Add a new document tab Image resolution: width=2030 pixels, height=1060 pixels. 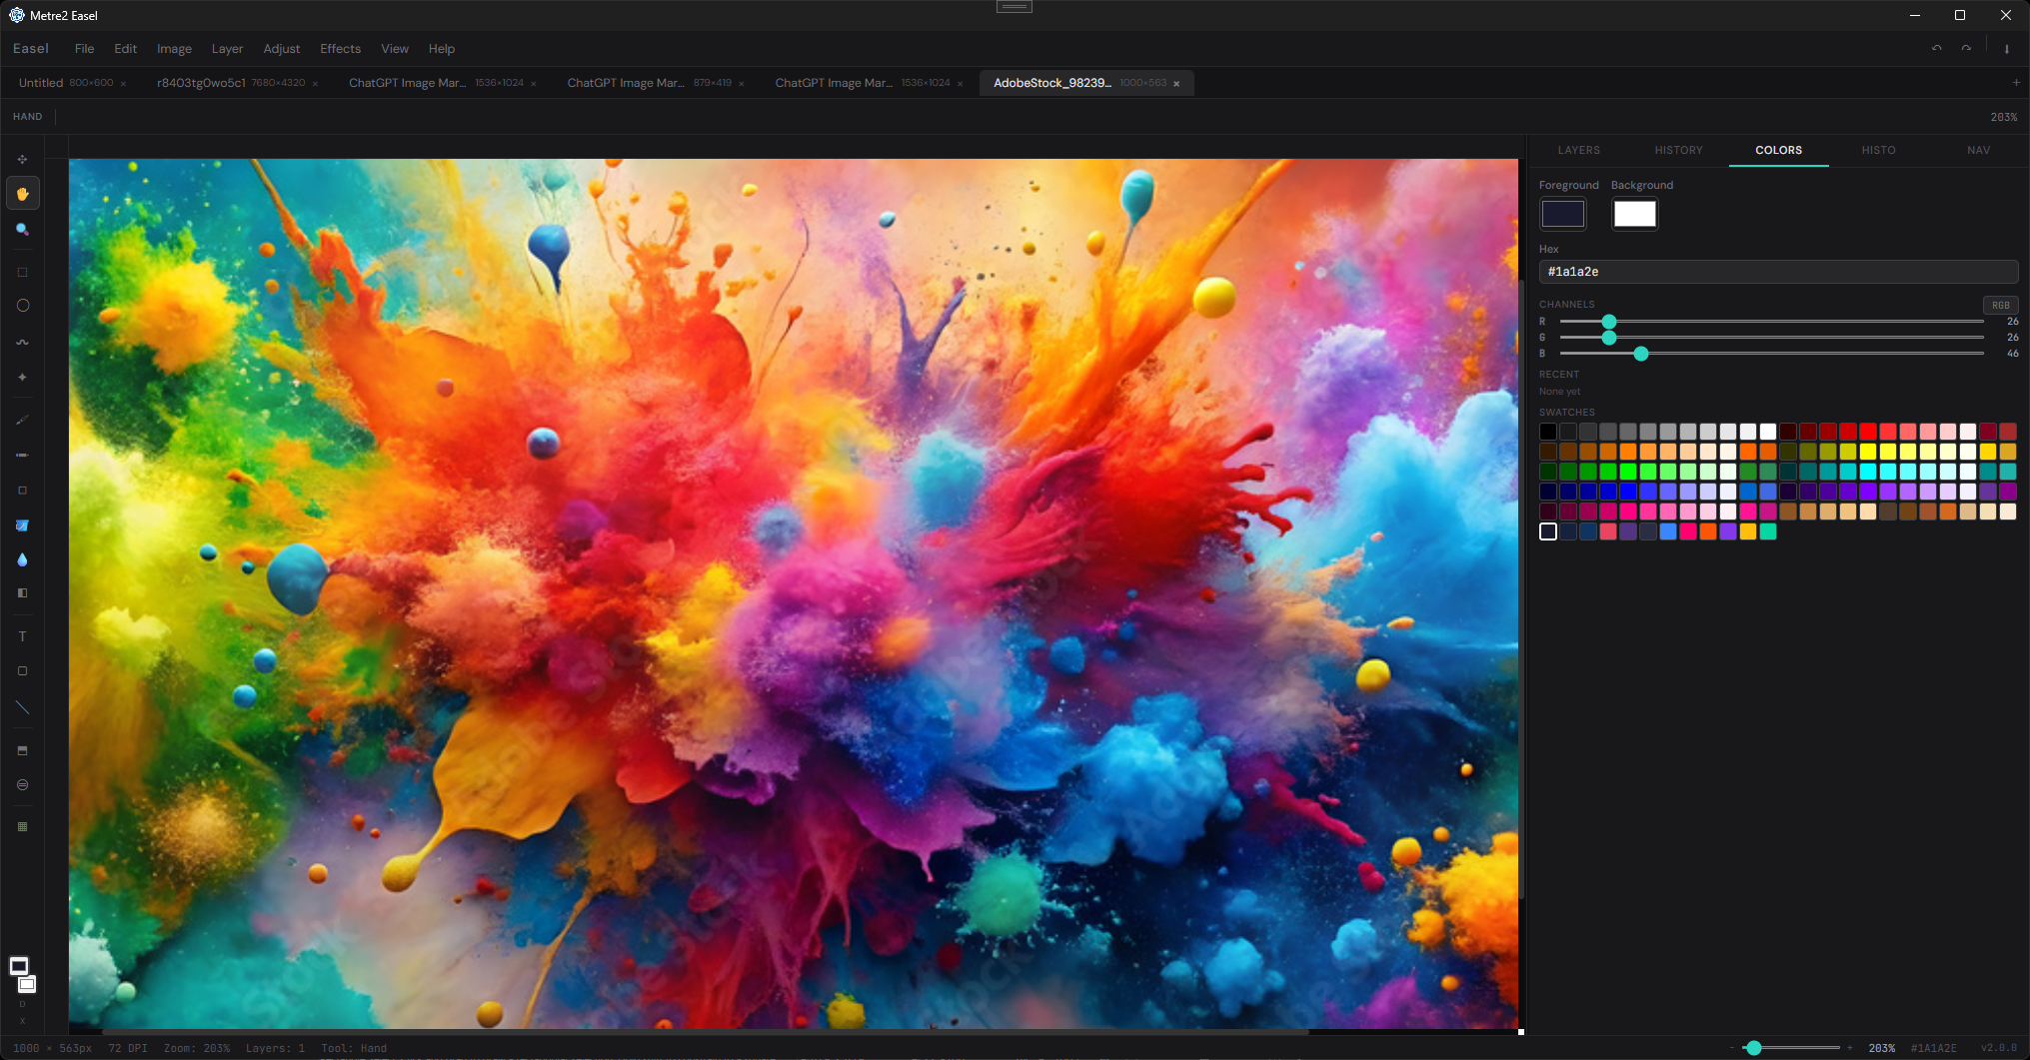(2015, 83)
